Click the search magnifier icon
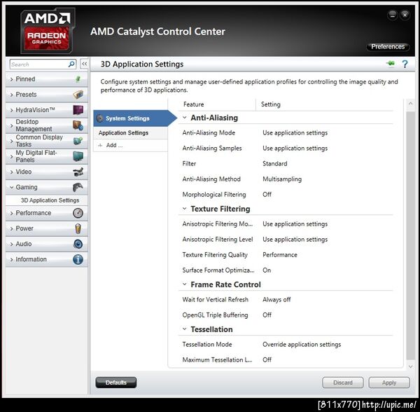 [71, 64]
